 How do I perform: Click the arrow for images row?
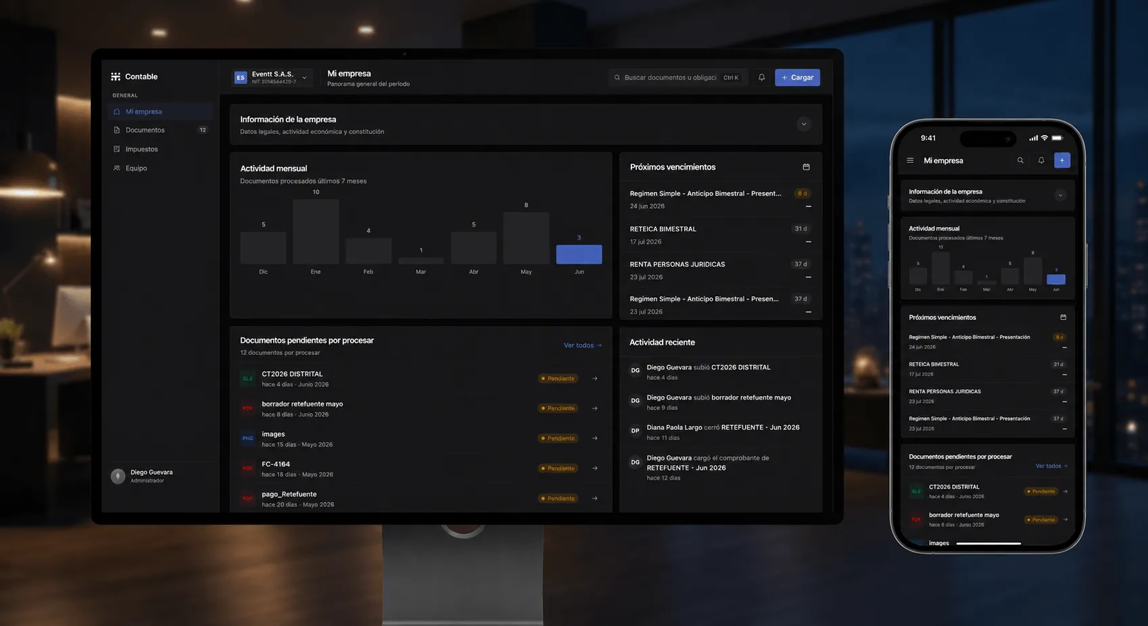point(595,438)
